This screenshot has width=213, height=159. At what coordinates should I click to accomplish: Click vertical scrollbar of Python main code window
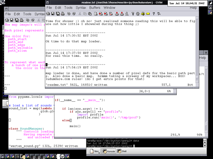pos(206,100)
